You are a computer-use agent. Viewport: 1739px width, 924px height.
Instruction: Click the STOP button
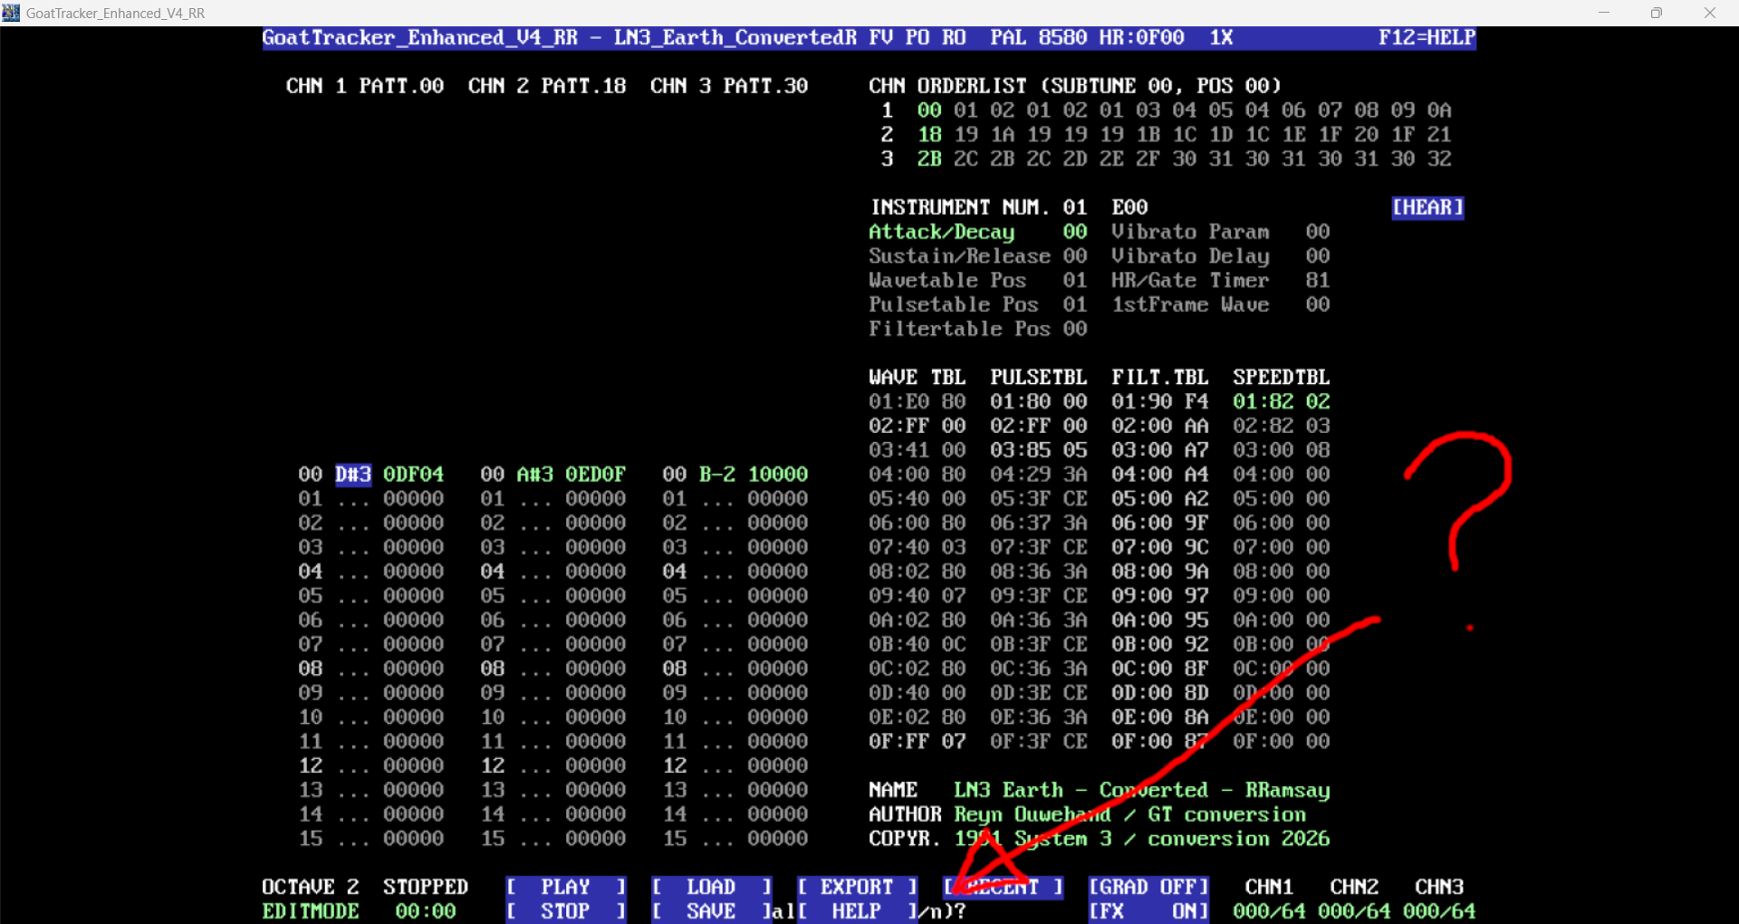(566, 911)
